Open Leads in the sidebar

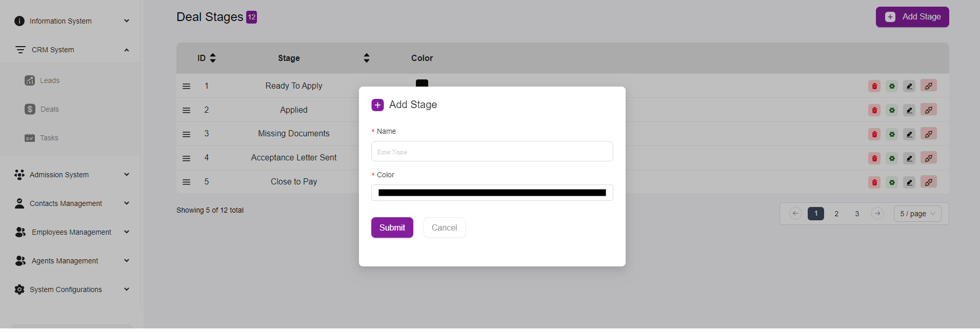pyautogui.click(x=49, y=80)
